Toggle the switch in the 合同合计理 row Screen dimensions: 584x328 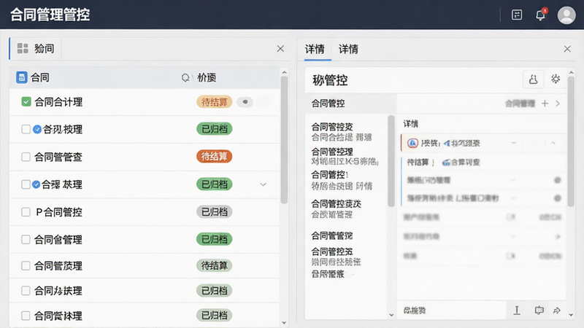(245, 102)
